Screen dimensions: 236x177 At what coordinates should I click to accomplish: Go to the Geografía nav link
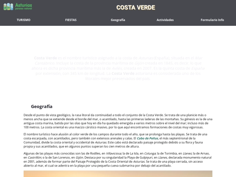(x=118, y=20)
